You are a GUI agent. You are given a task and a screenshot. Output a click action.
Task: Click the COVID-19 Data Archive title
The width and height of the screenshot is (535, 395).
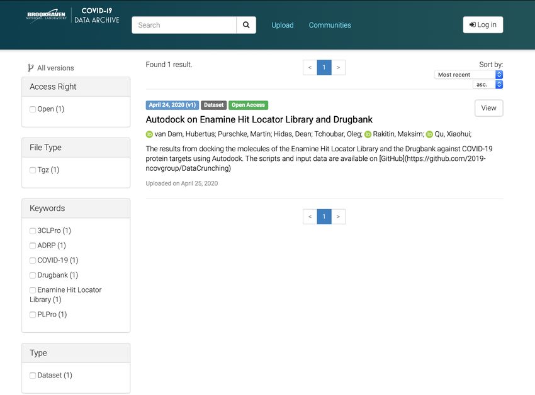[97, 15]
